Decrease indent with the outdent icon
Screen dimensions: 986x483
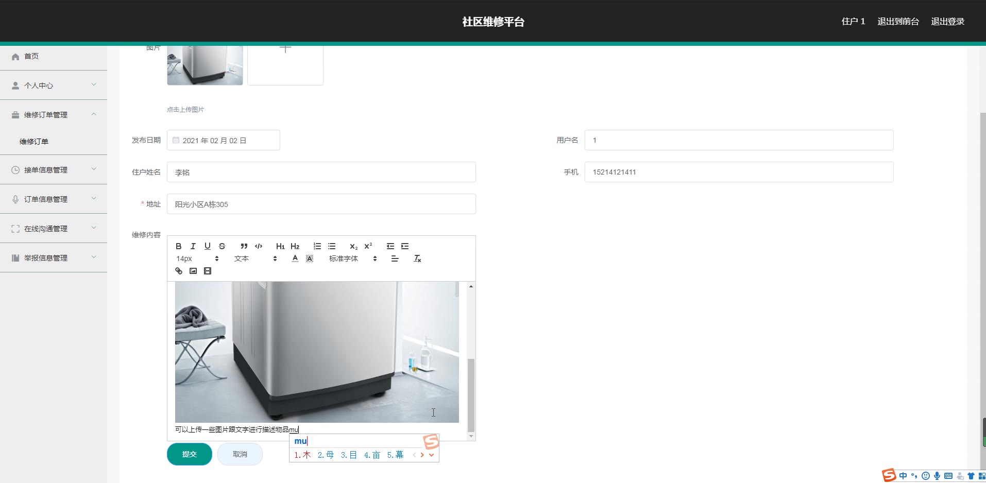point(390,246)
